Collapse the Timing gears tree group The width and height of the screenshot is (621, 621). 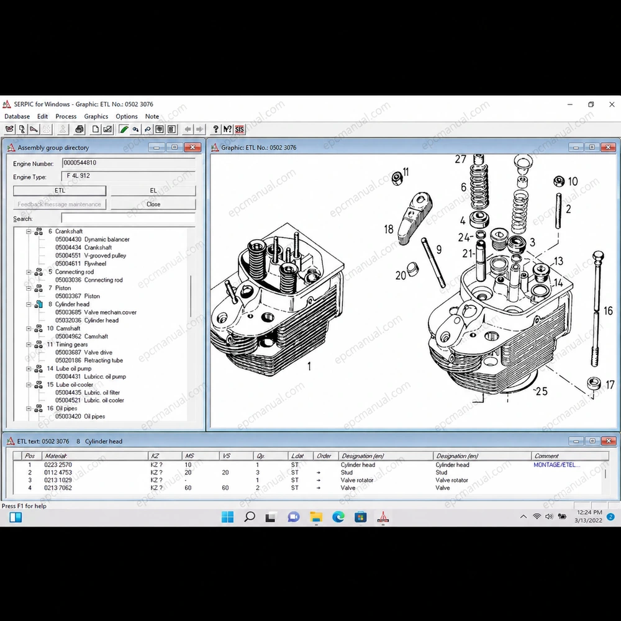(x=29, y=345)
